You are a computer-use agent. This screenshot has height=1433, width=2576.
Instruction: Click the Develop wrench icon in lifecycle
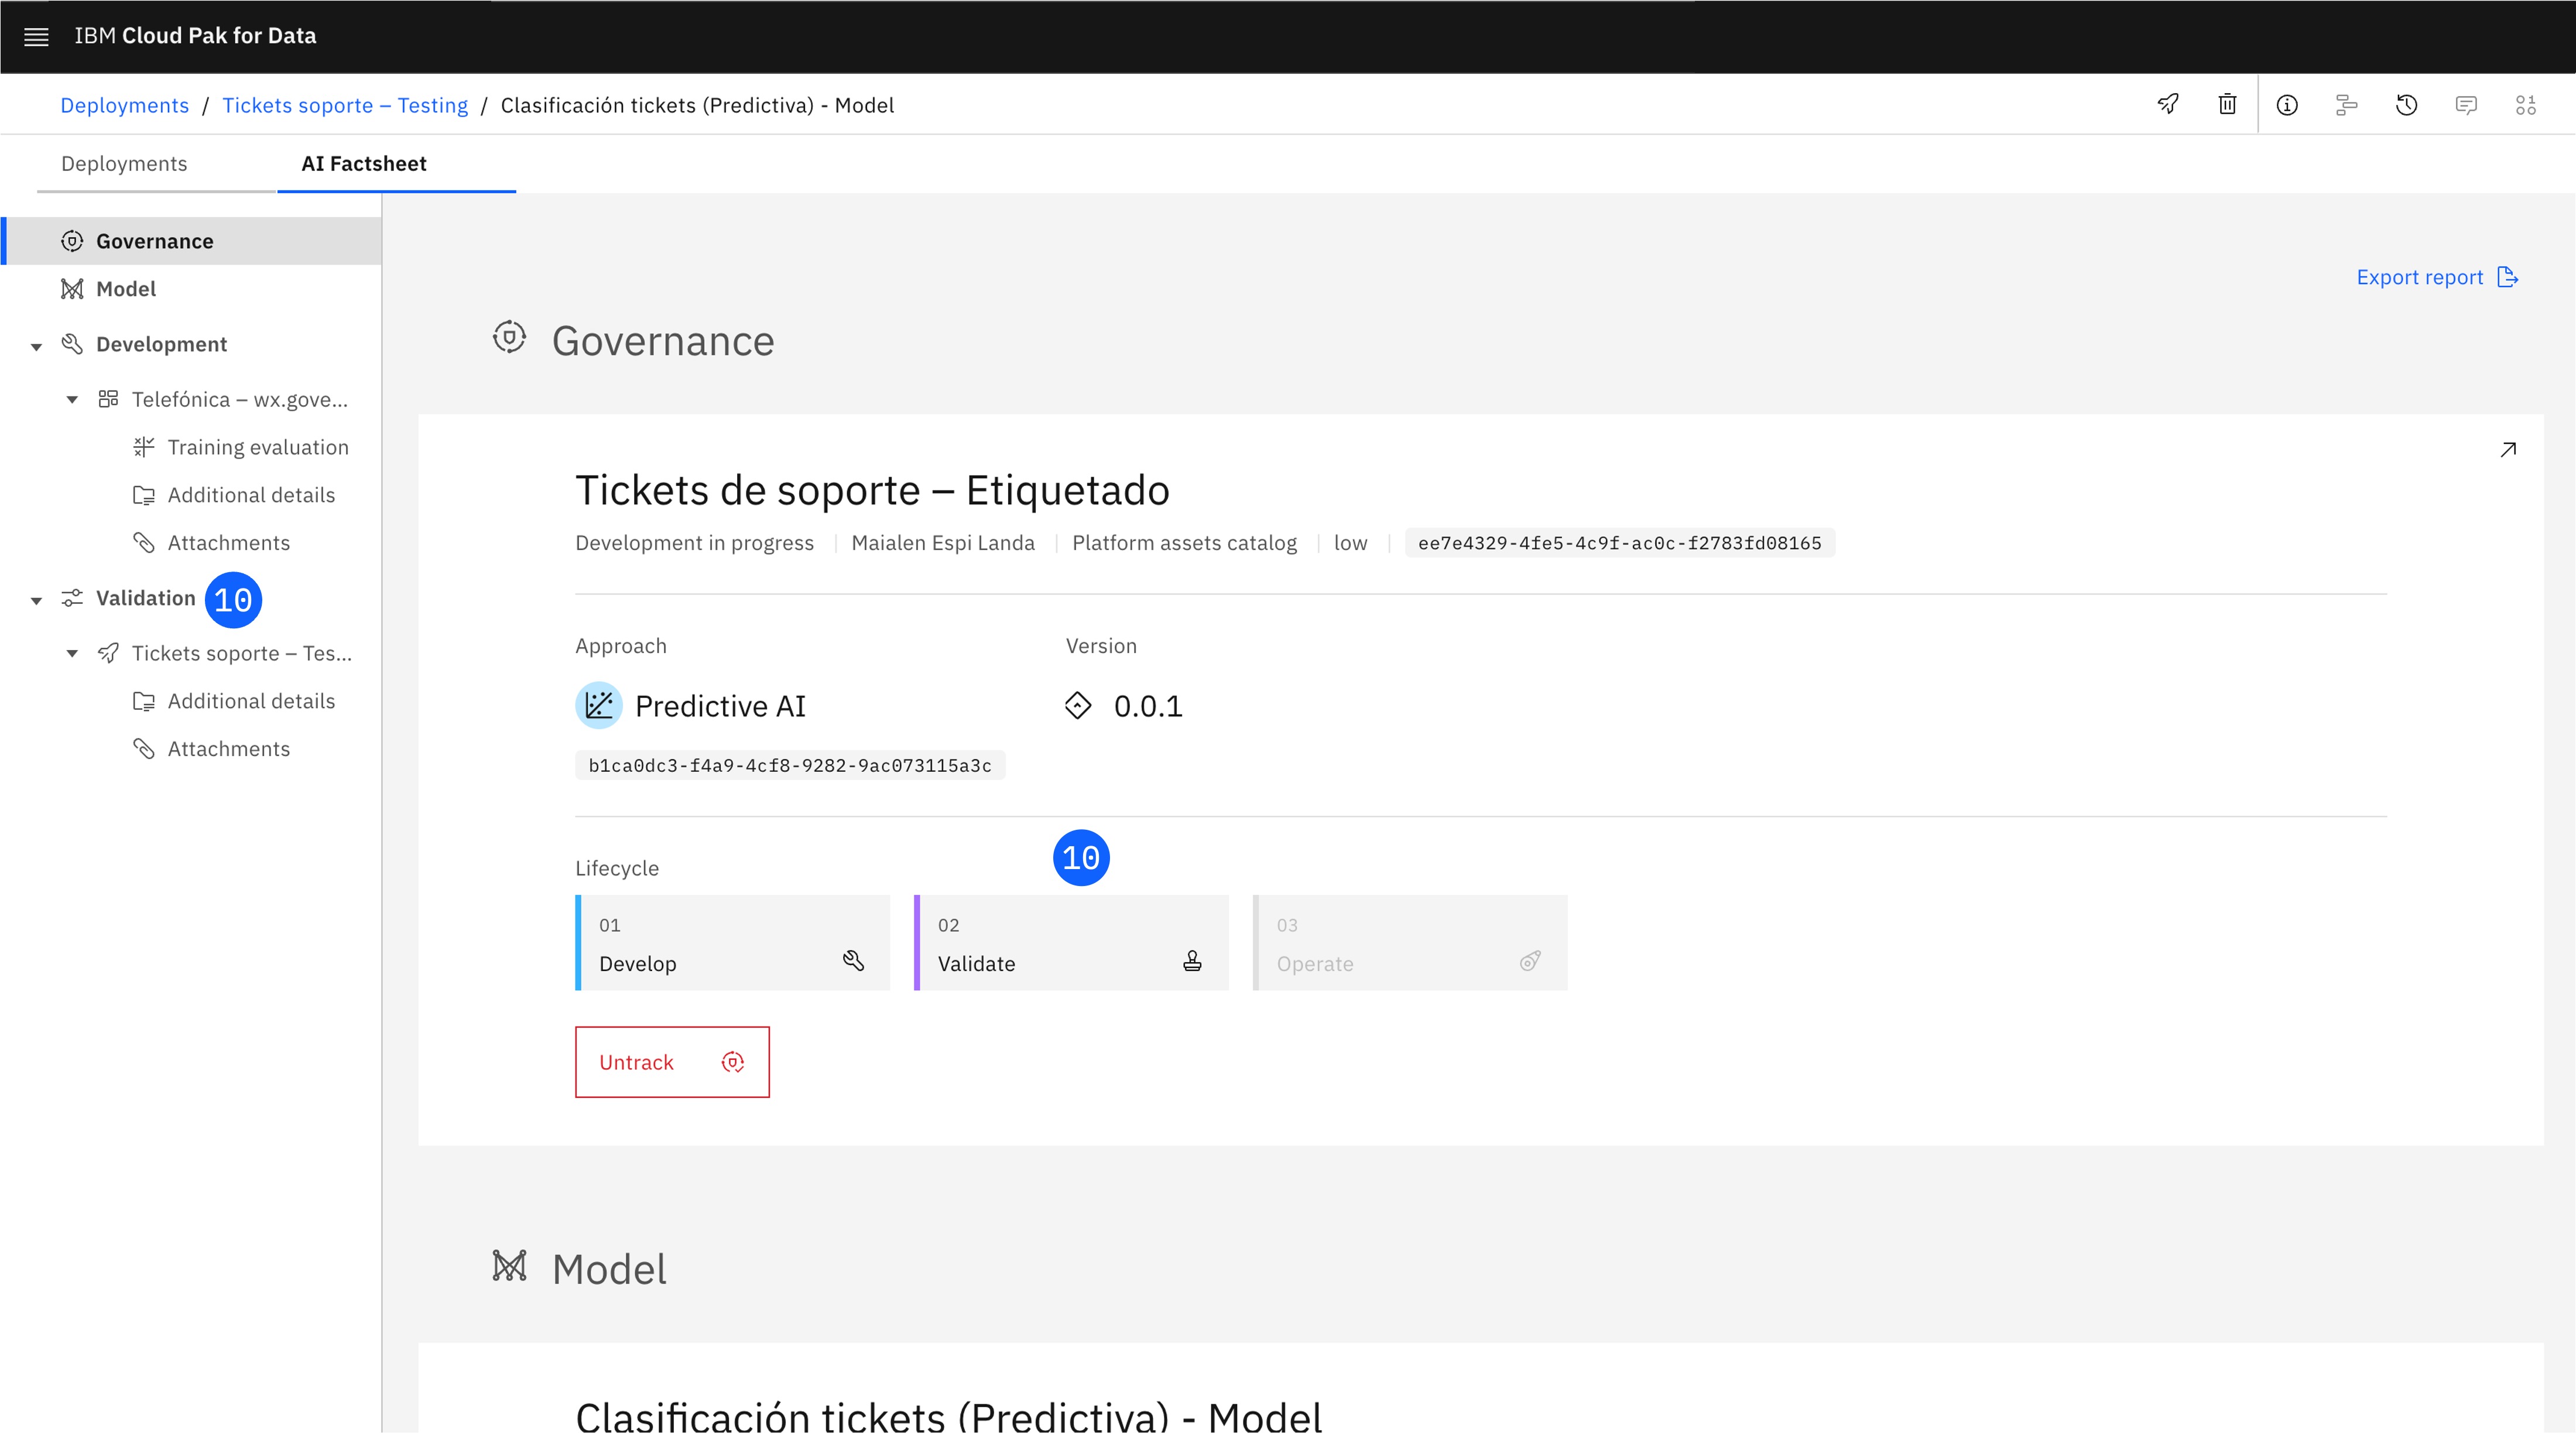point(853,960)
